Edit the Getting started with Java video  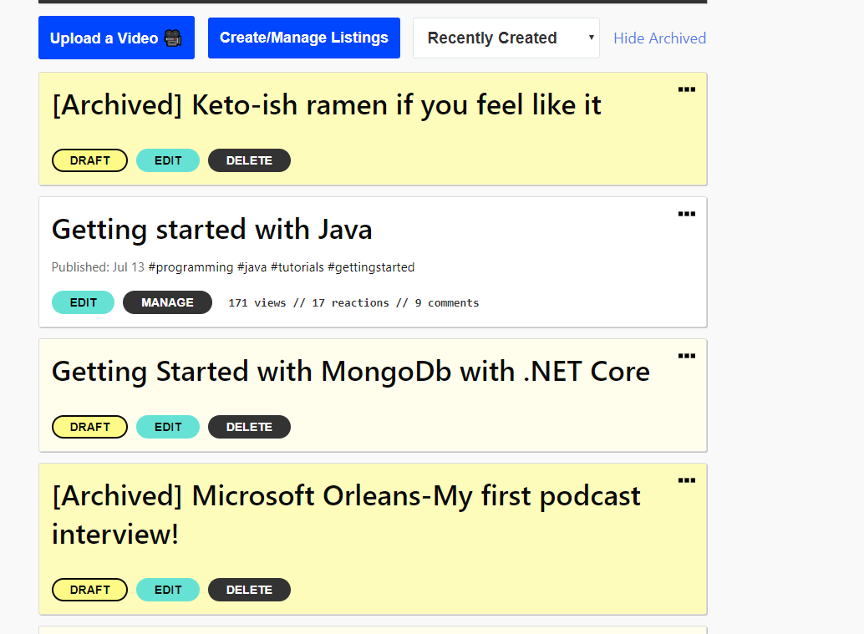coord(83,302)
